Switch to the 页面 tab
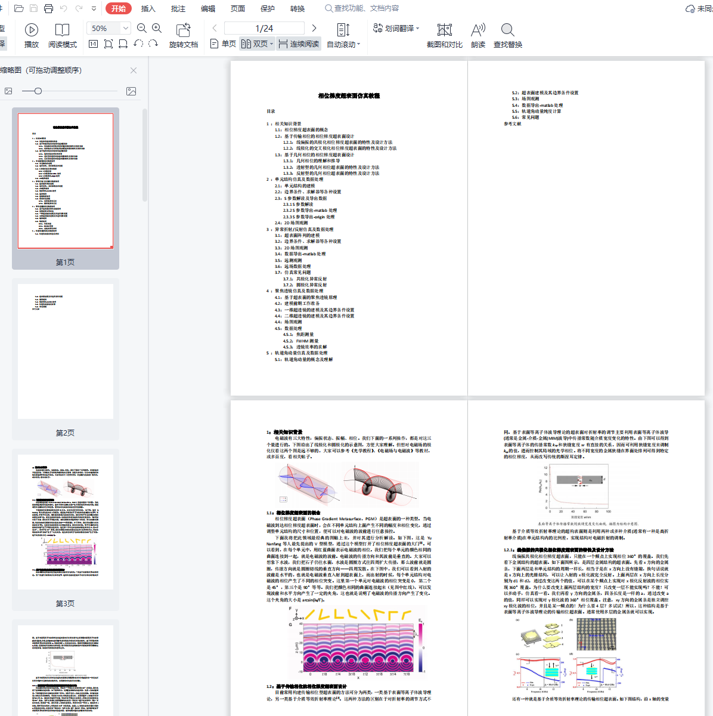The height and width of the screenshot is (716, 713). (237, 8)
